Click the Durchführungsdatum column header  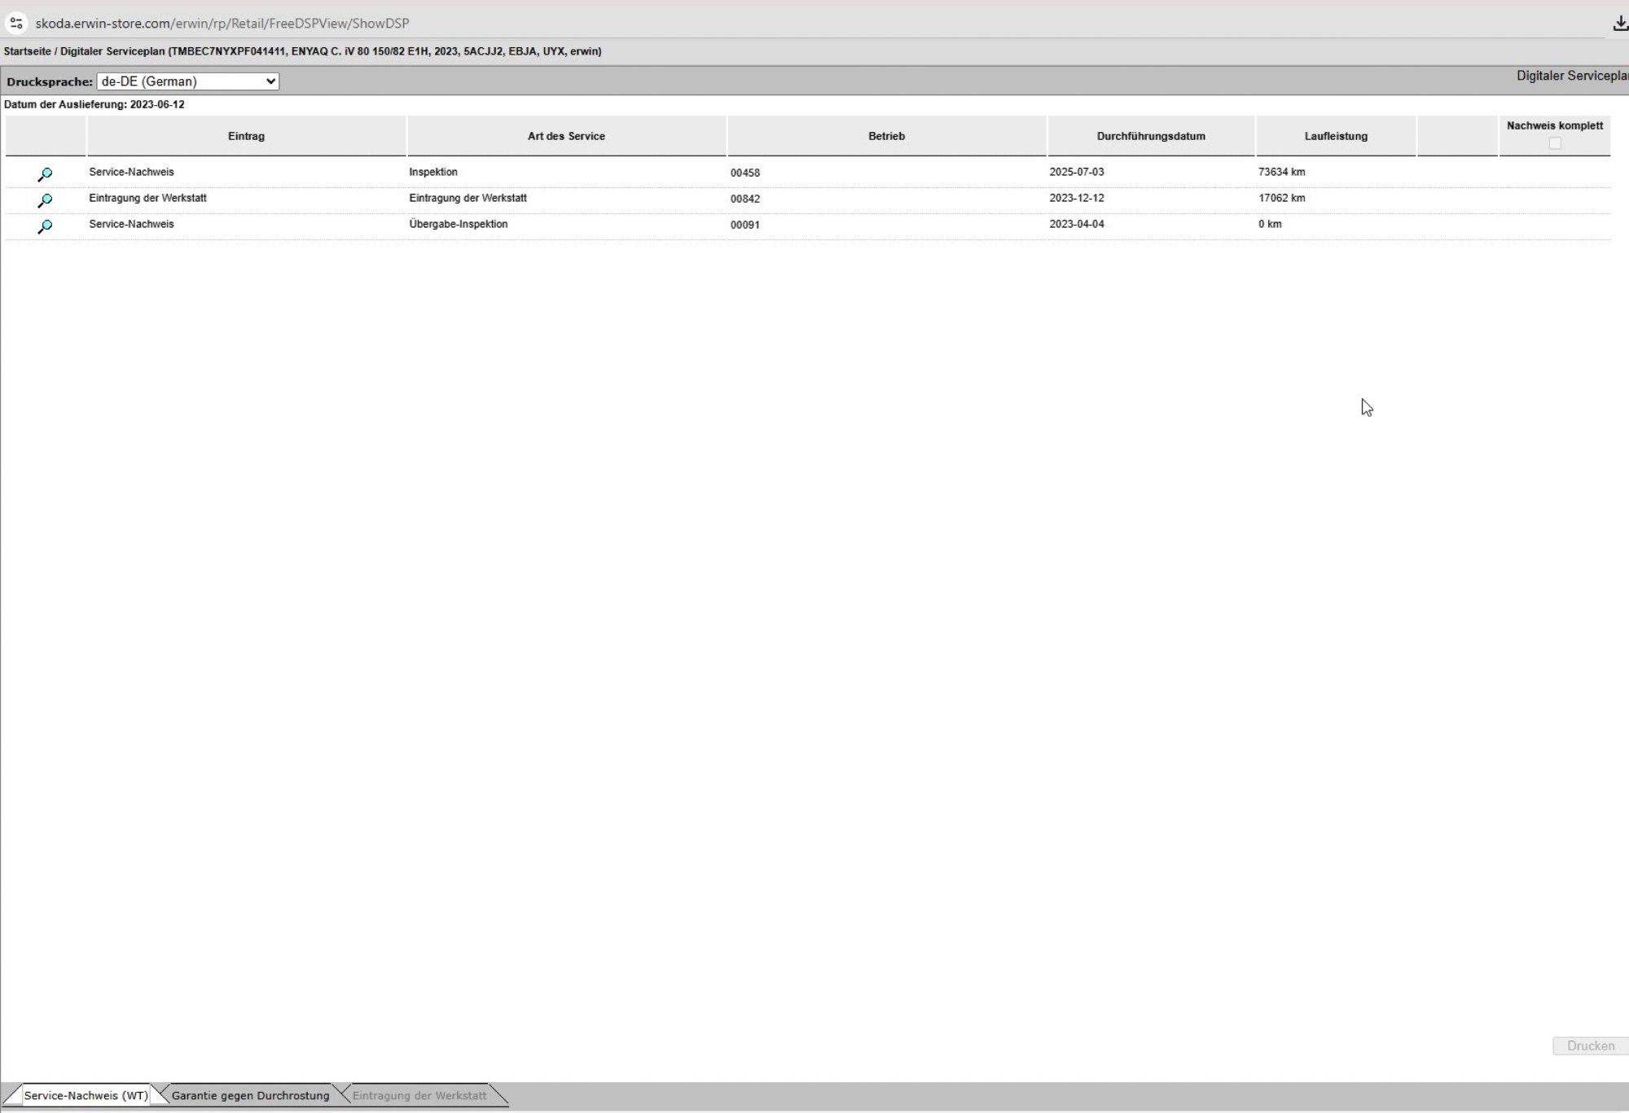(x=1150, y=136)
